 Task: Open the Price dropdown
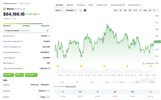[x=59, y=10]
